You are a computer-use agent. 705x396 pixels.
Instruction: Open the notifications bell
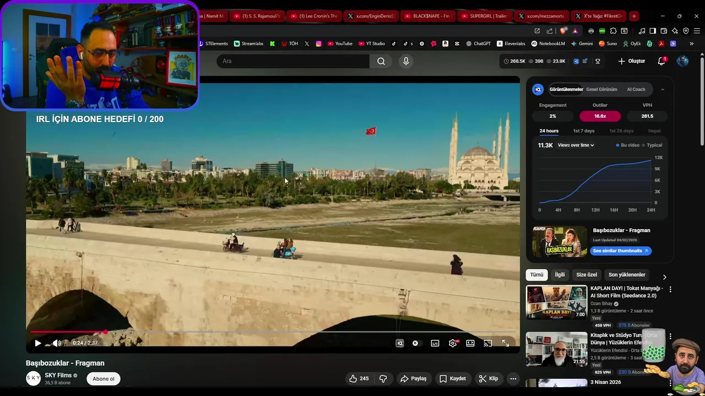(661, 61)
